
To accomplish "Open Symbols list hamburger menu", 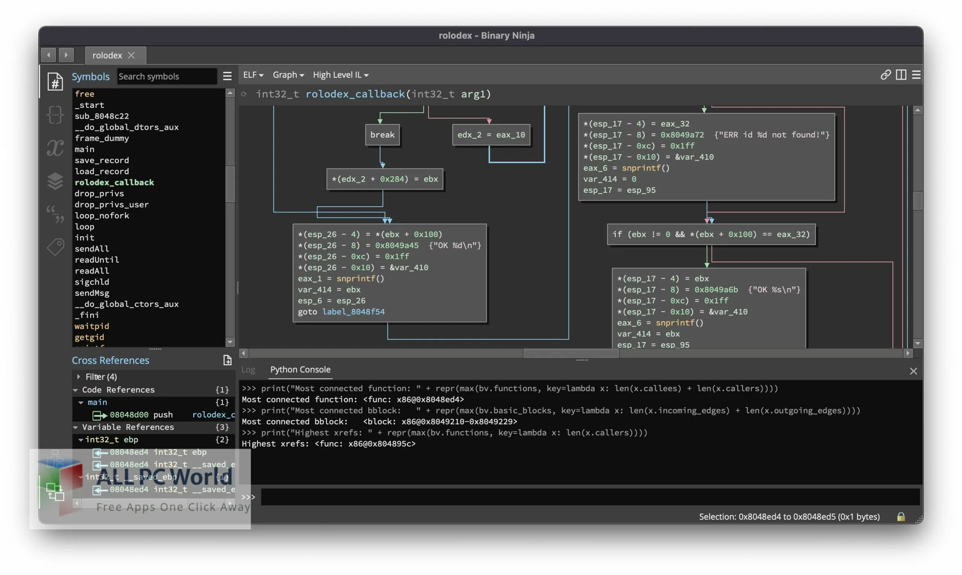I will [227, 76].
